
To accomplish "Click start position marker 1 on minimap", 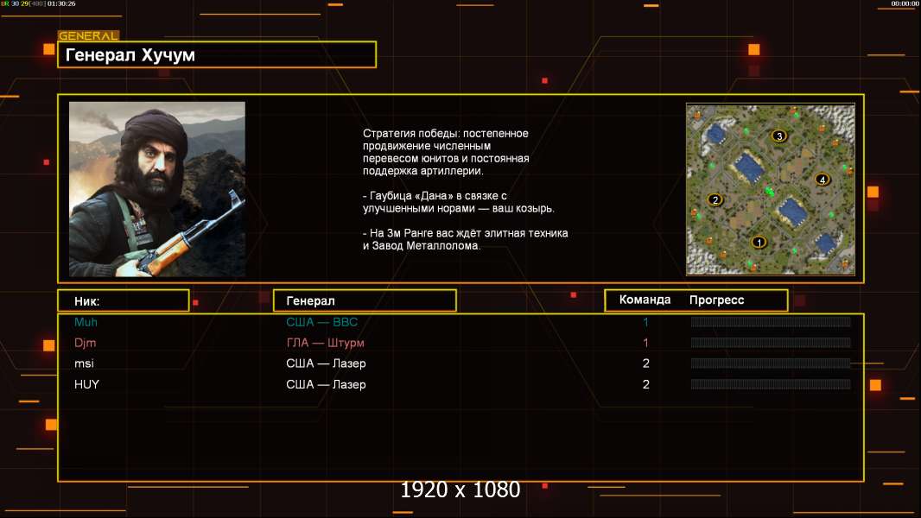I will click(x=759, y=242).
